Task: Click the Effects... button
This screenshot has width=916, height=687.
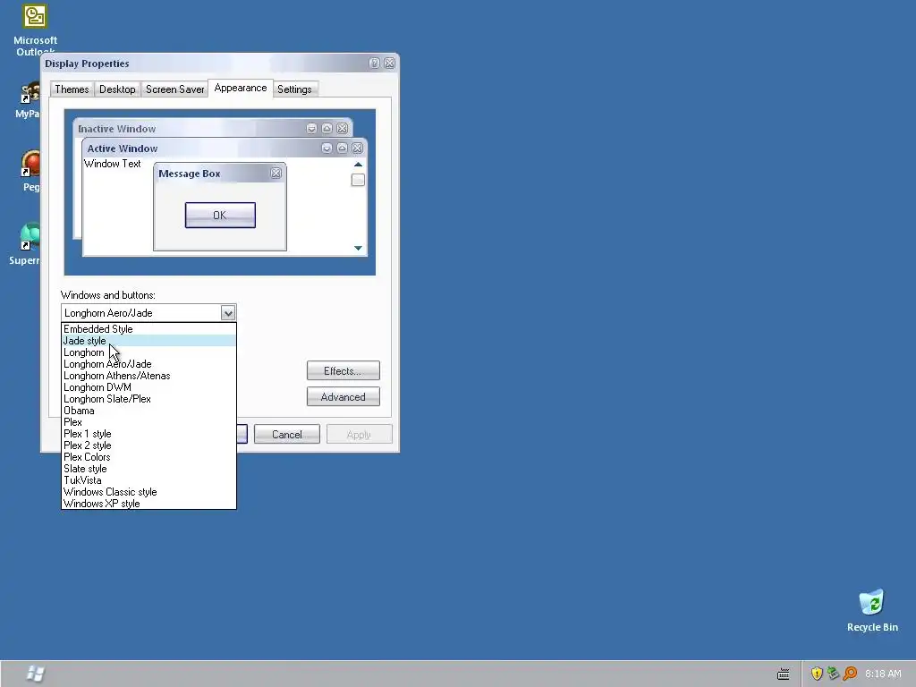Action: pyautogui.click(x=343, y=371)
